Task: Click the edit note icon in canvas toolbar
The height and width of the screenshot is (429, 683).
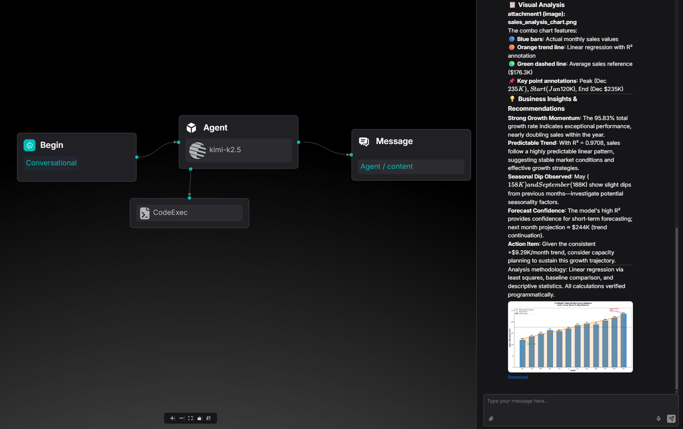Action: (209, 418)
